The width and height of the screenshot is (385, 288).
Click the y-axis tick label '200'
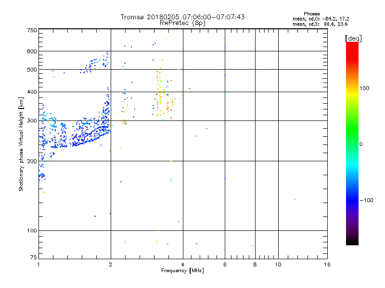32,161
